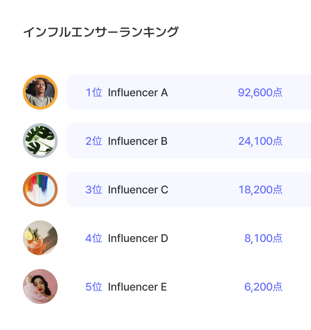Click the 92,600点 score
The width and height of the screenshot is (311, 330).
pos(260,93)
